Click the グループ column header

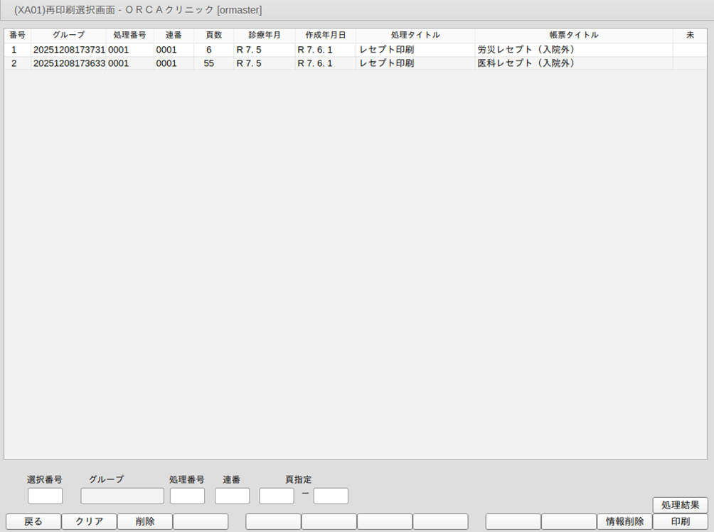68,35
